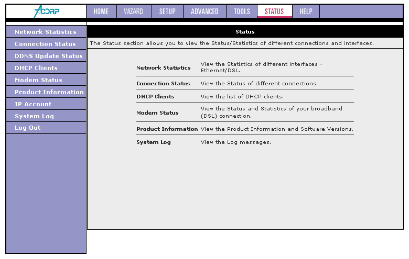Open the HELP tab
Image resolution: width=409 pixels, height=259 pixels.
306,12
